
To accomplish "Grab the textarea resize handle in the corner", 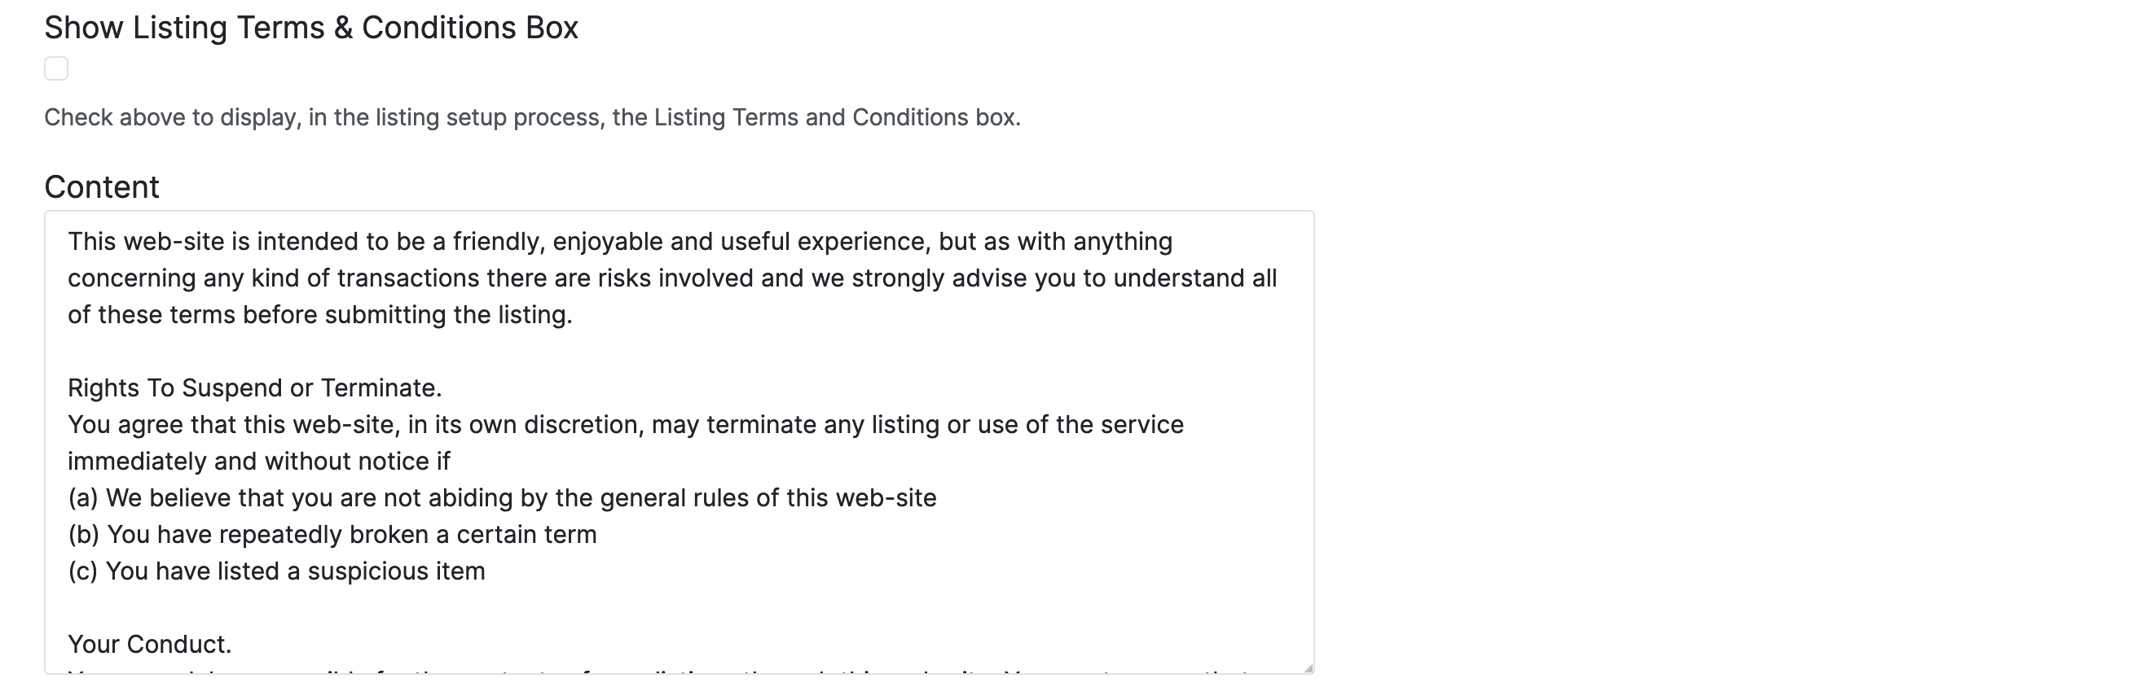I will coord(1308,668).
